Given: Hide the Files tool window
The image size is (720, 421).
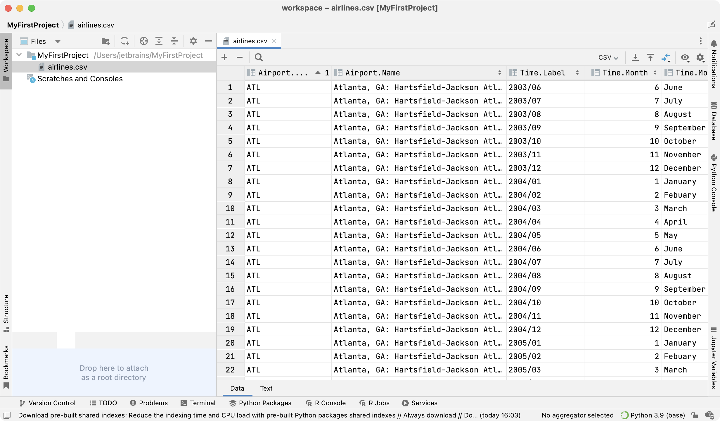Looking at the screenshot, I should [208, 41].
